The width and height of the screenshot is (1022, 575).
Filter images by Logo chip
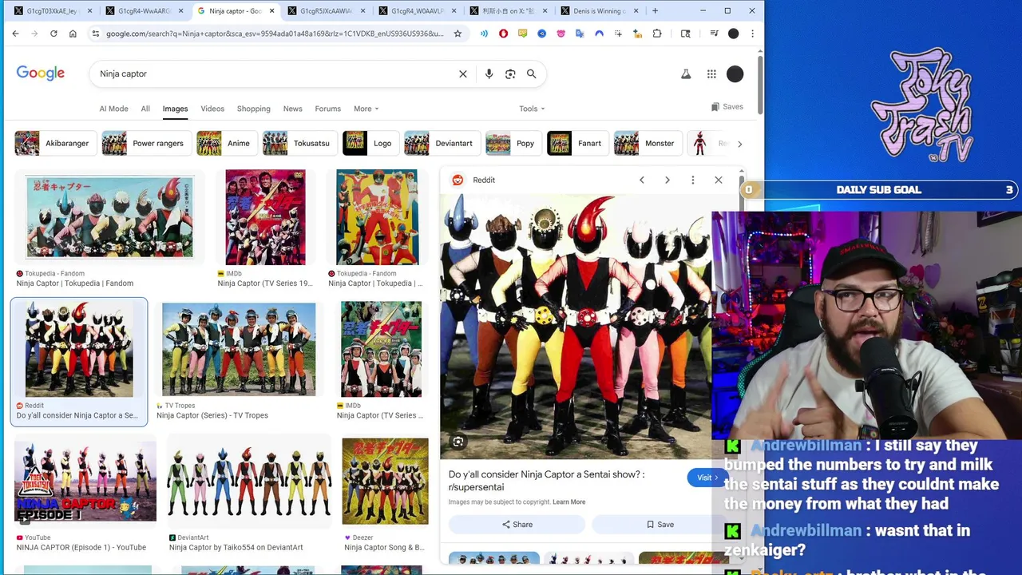370,143
